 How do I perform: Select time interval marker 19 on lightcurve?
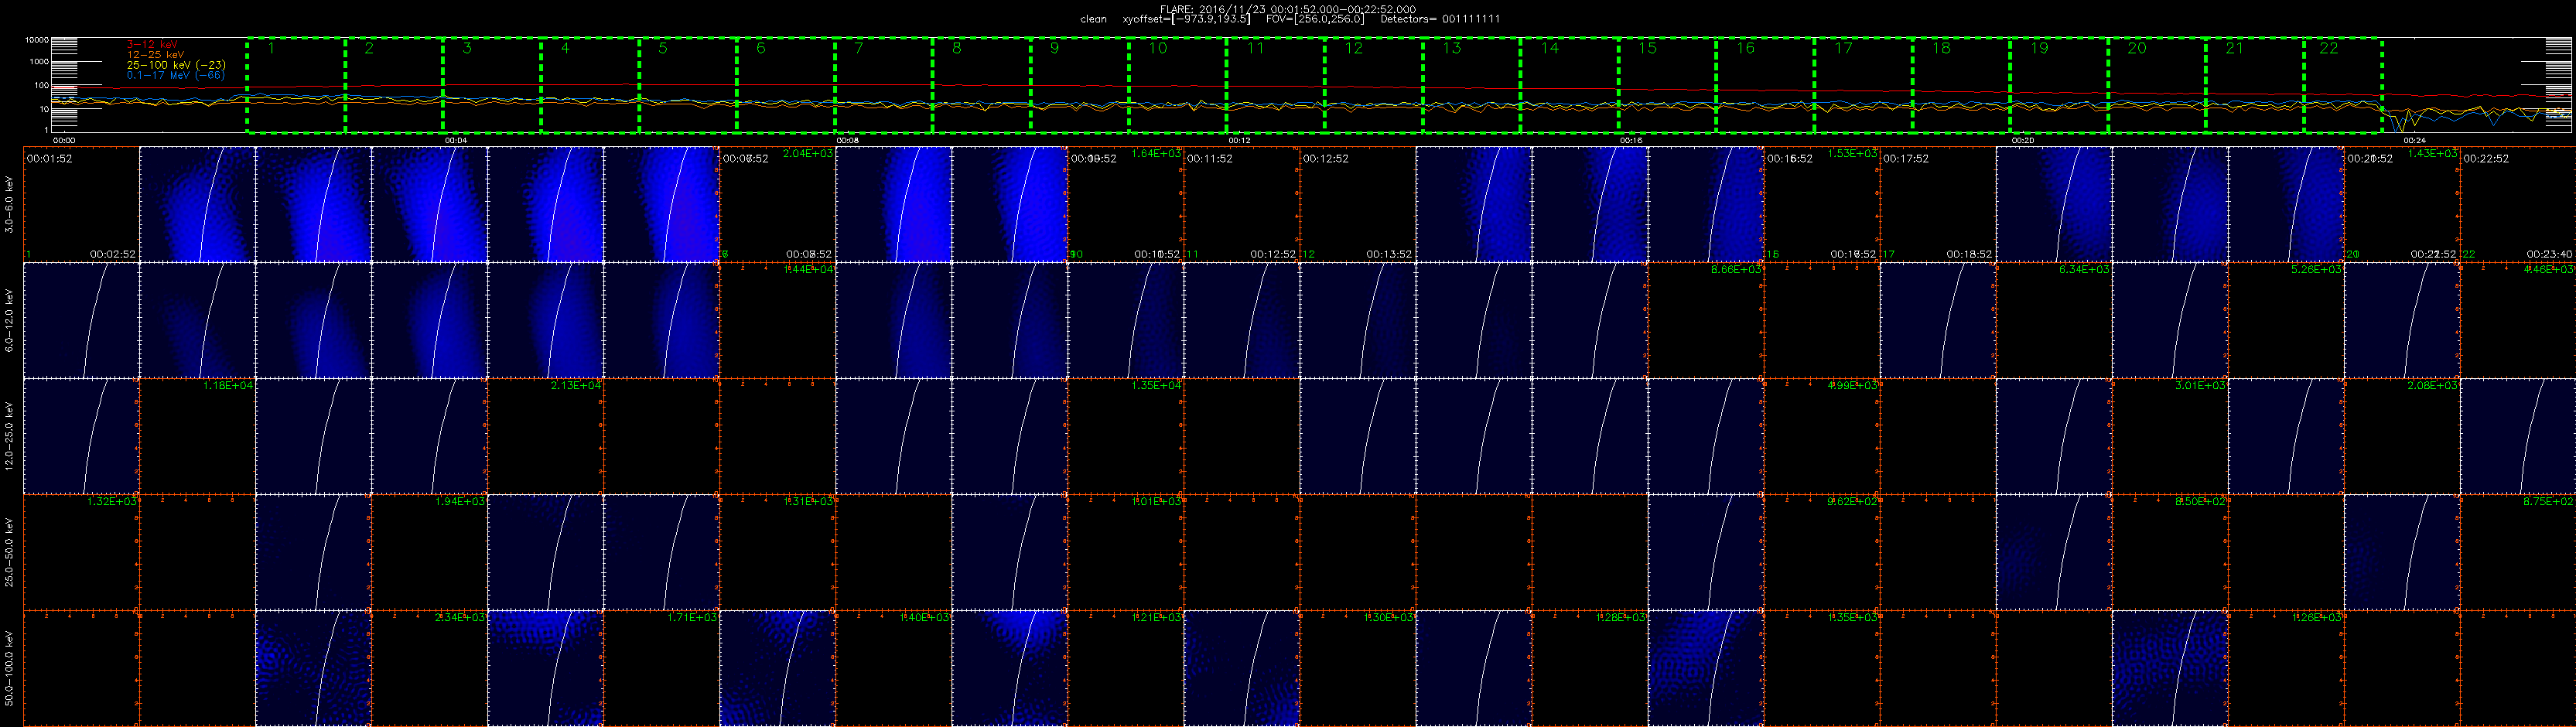click(x=2039, y=48)
